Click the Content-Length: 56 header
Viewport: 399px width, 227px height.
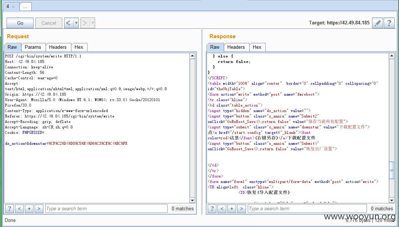(24, 73)
